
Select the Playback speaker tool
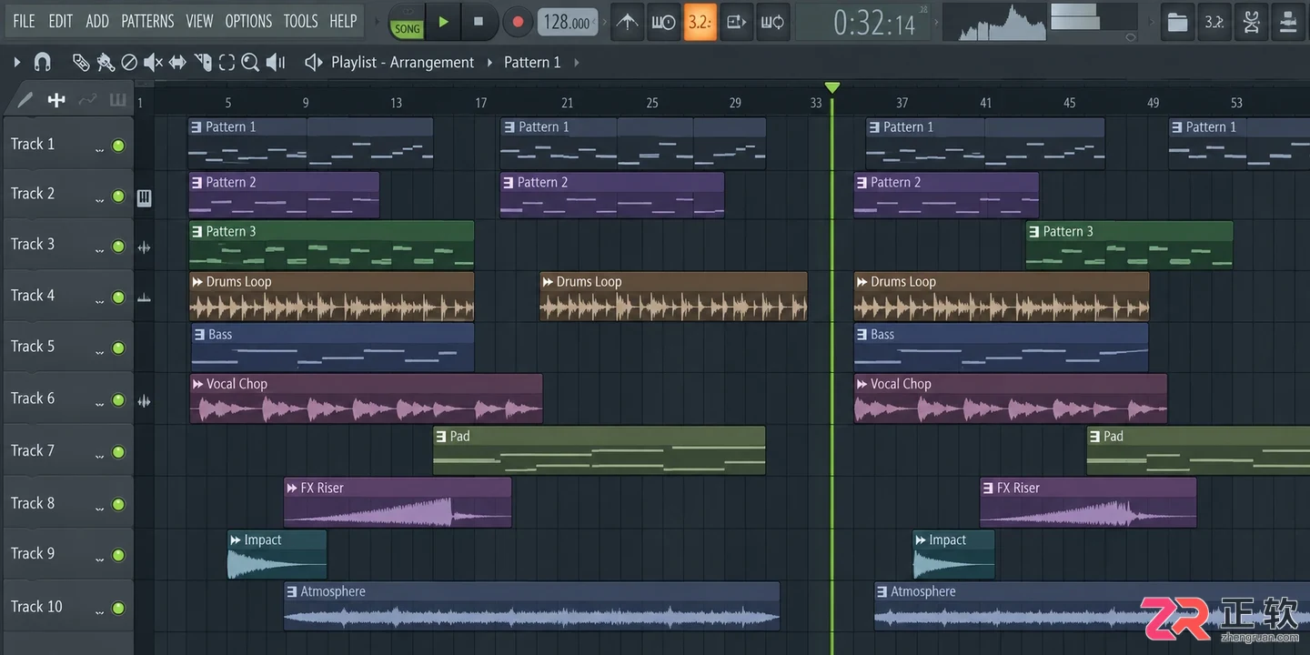tap(276, 62)
